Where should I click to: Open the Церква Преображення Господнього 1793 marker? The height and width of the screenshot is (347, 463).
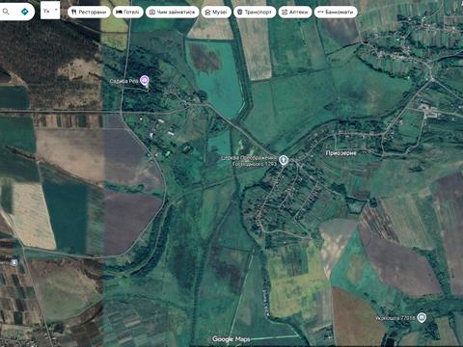pyautogui.click(x=284, y=160)
